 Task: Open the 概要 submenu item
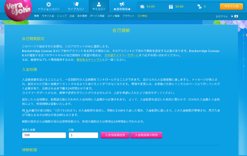point(37,16)
